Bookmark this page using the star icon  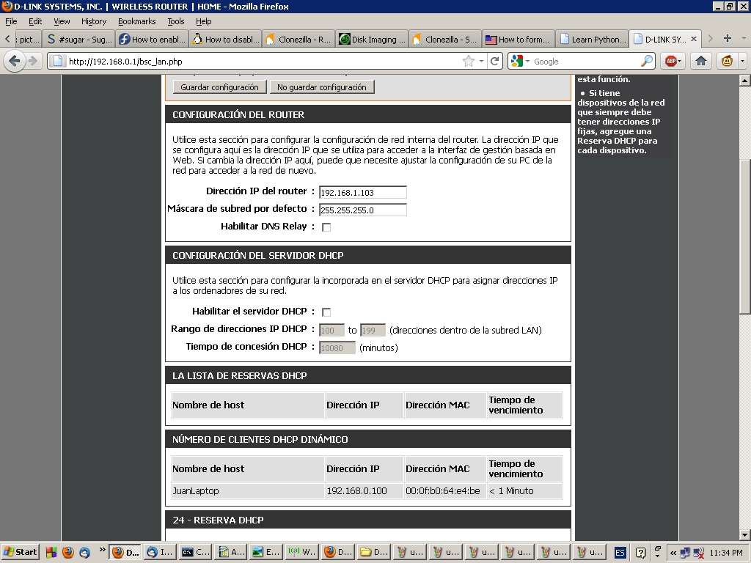[469, 62]
